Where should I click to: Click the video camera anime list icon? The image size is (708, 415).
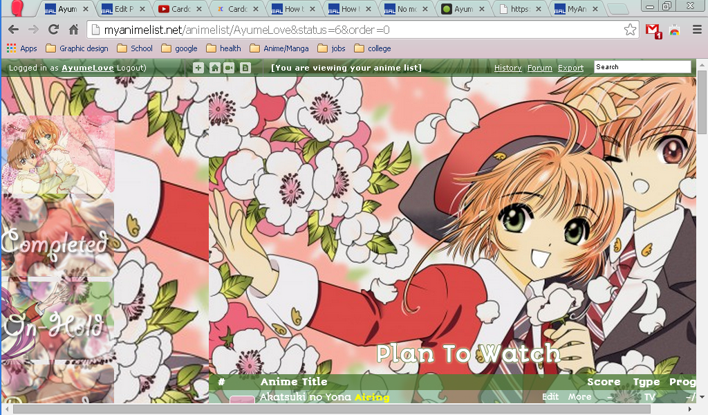tap(230, 68)
